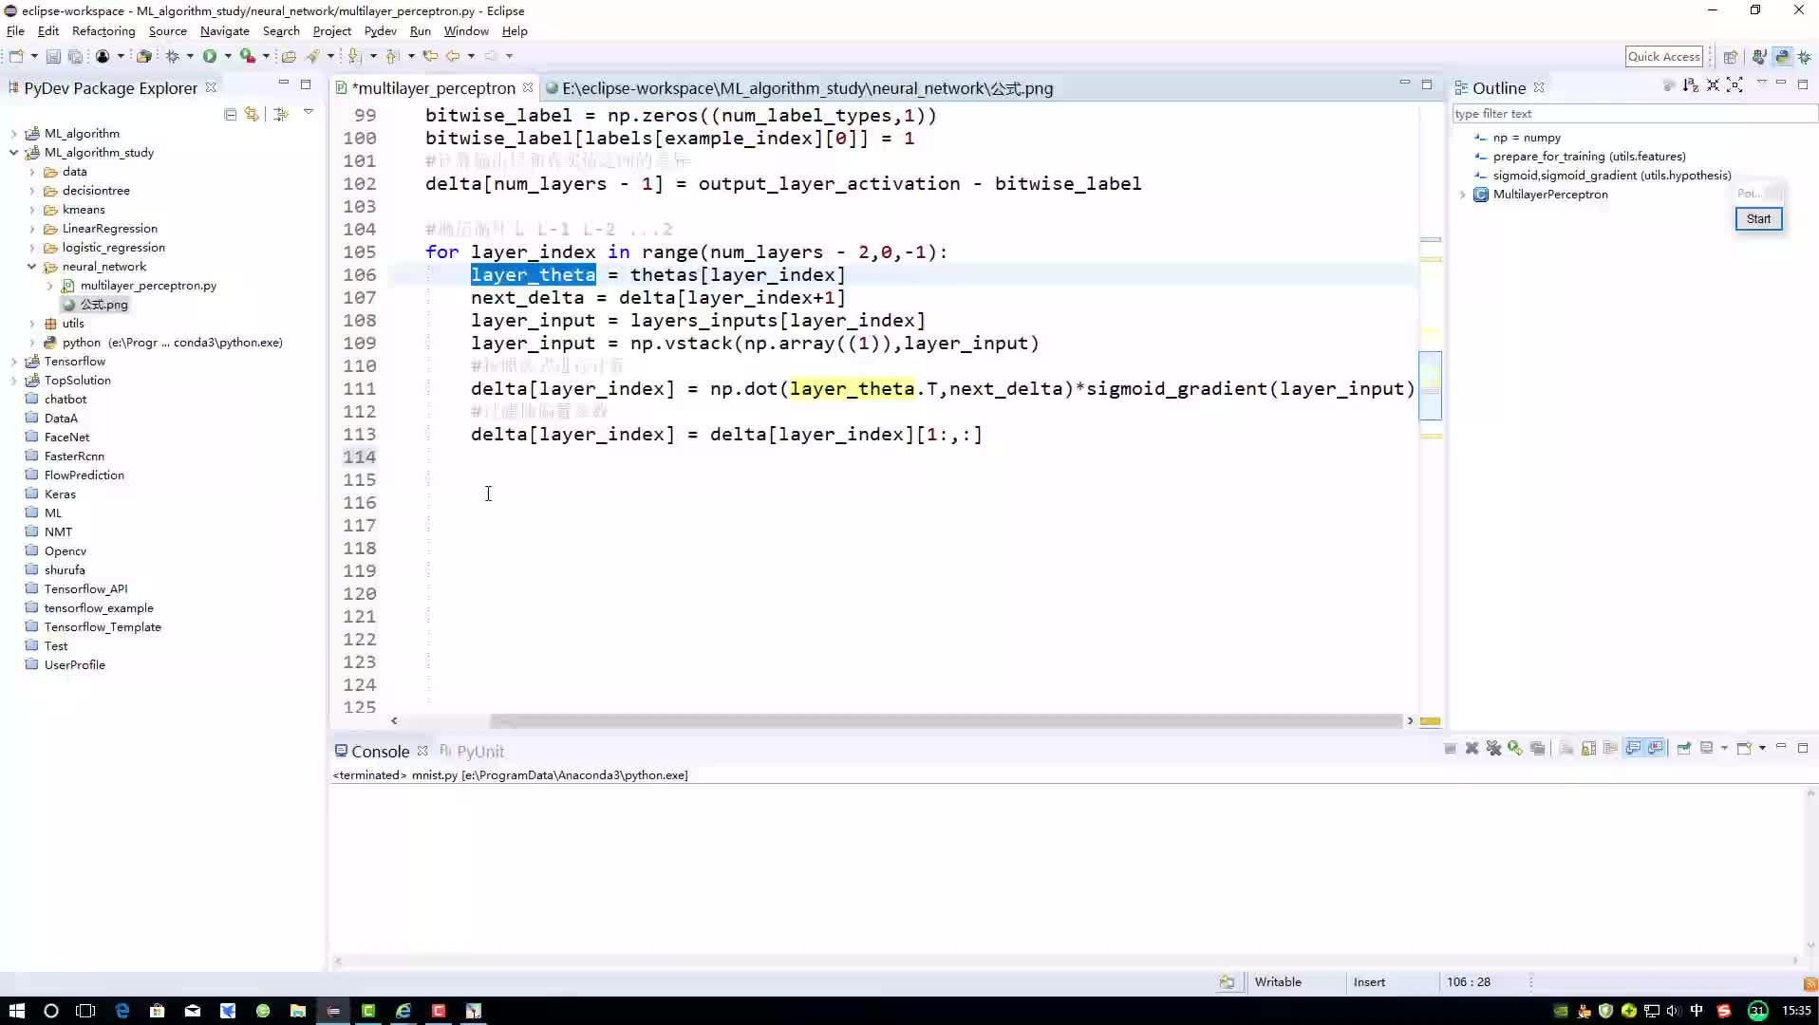The image size is (1819, 1025).
Task: Open Task View on taskbar
Action: click(85, 1011)
